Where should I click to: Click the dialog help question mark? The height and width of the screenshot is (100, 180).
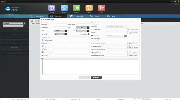(133, 19)
